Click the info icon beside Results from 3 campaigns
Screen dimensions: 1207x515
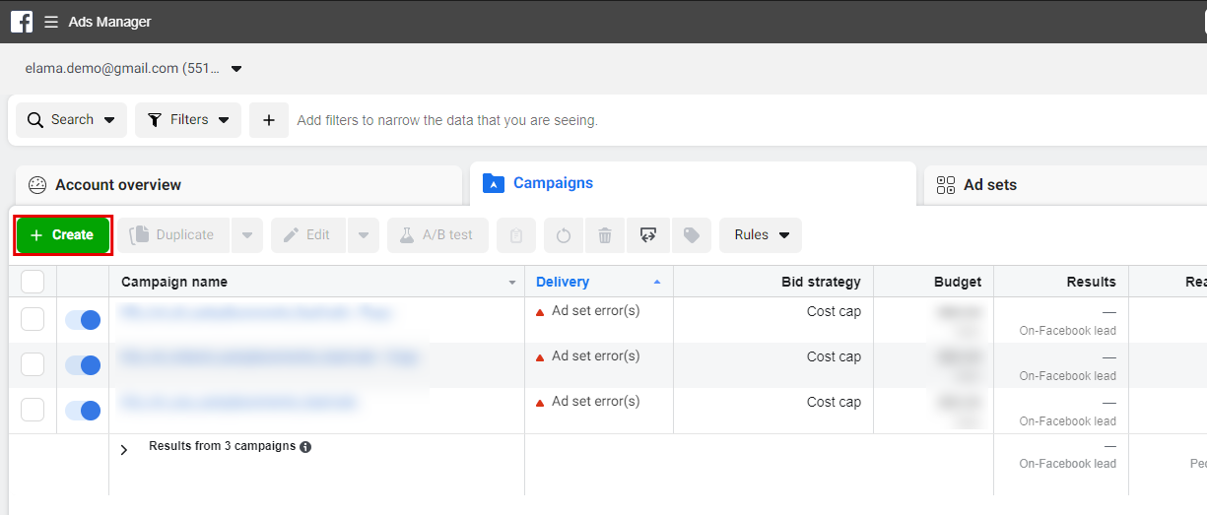coord(305,447)
